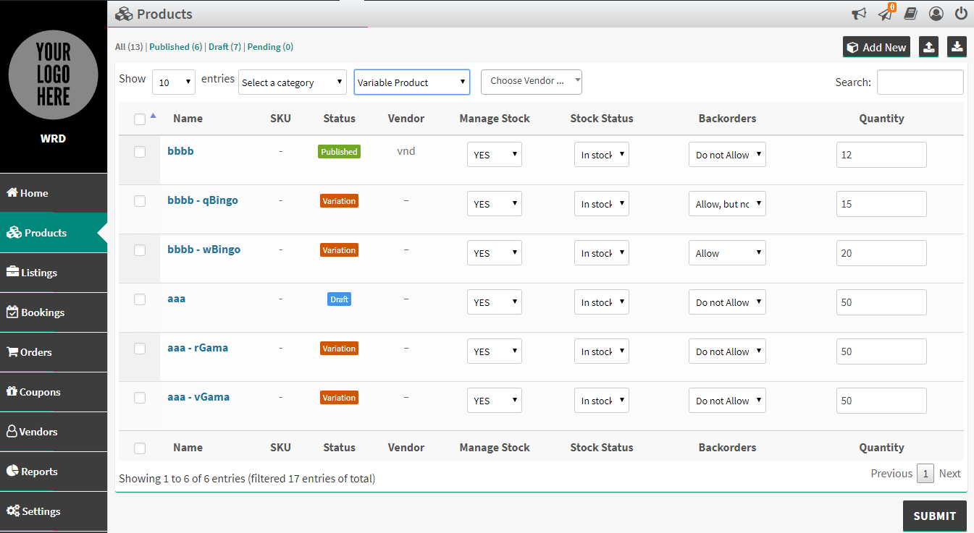Open the Select a category dropdown
The height and width of the screenshot is (533, 974).
coord(293,82)
